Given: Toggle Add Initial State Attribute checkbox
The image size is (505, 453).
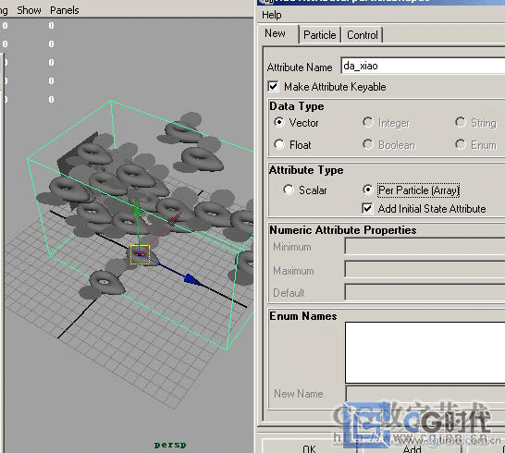Looking at the screenshot, I should click(x=367, y=209).
